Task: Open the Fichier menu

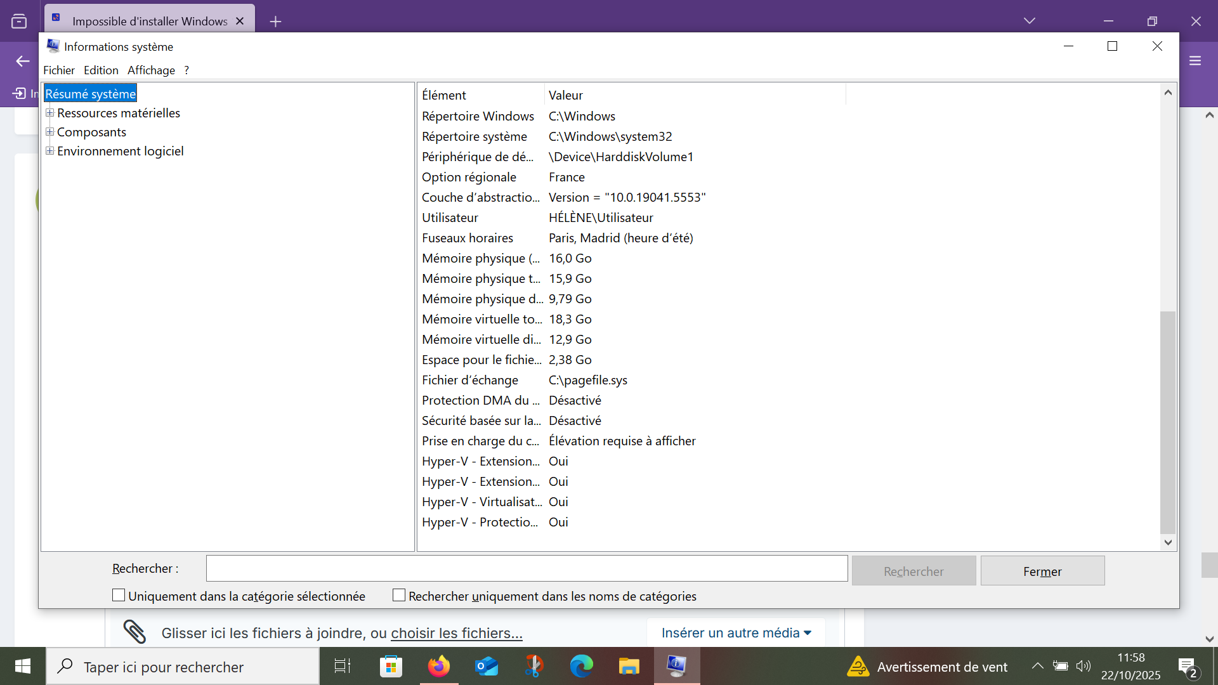Action: pyautogui.click(x=58, y=70)
